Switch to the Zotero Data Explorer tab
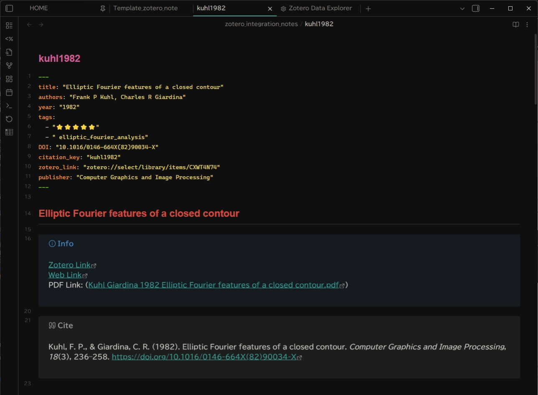This screenshot has height=395, width=538. [x=320, y=8]
